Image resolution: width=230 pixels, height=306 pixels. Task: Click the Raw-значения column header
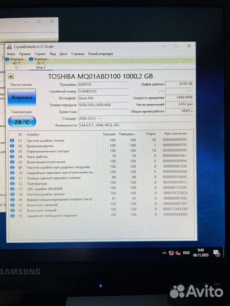point(175,134)
